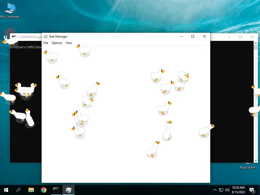Click the C:\Users\VM5 prompt line

click(x=26, y=47)
